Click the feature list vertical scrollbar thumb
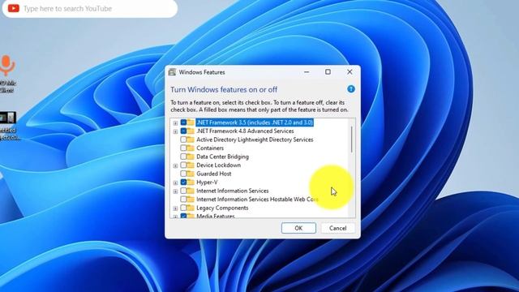 [x=351, y=140]
